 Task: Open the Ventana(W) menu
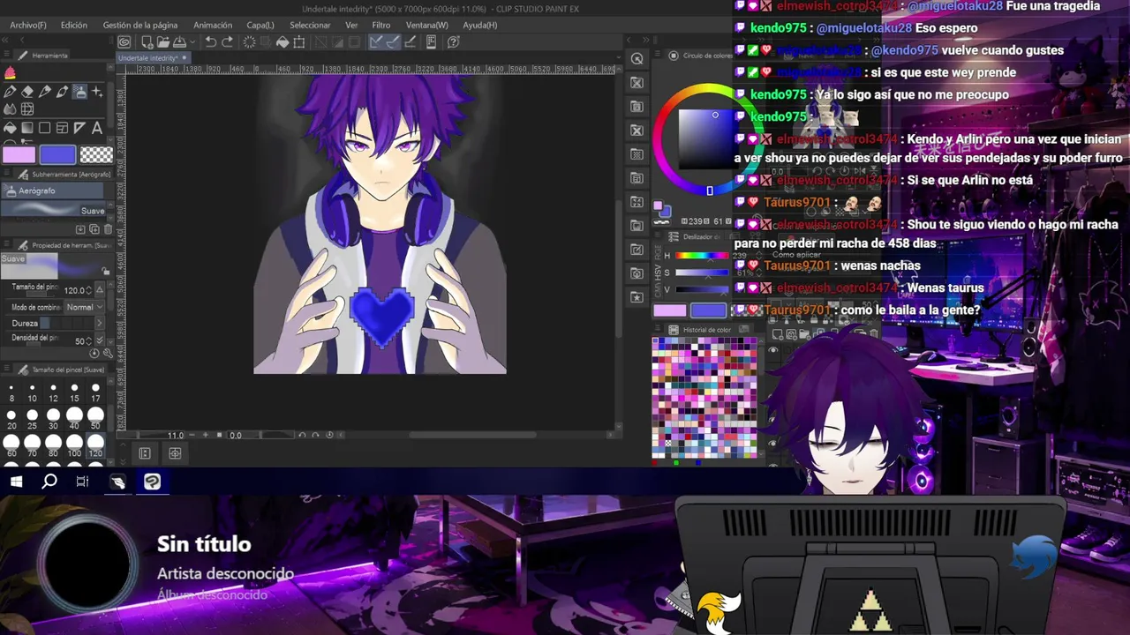427,26
